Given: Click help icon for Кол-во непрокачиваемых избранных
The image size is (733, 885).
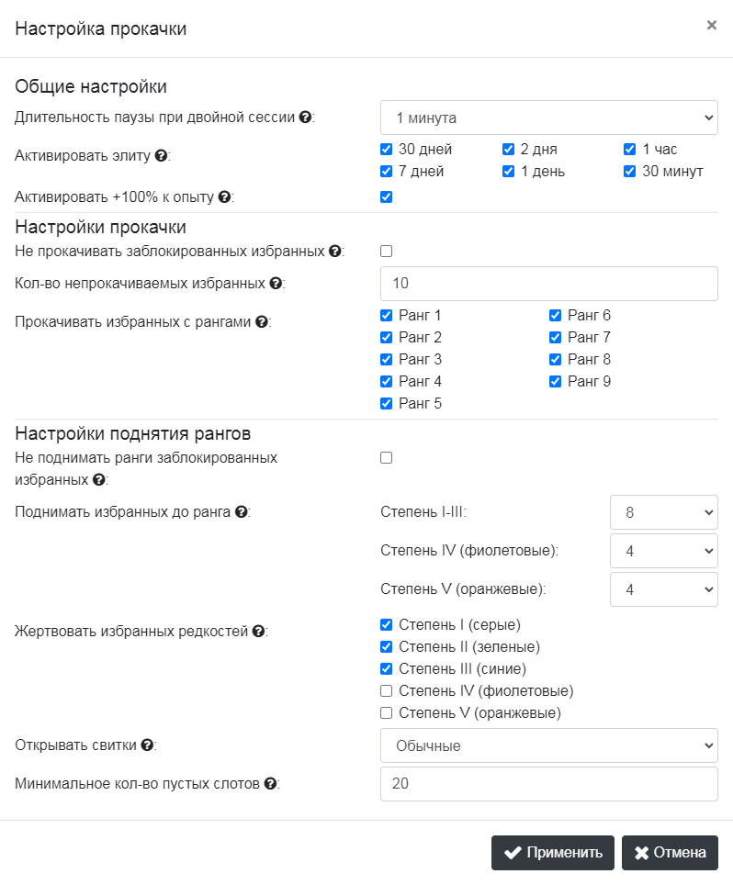Looking at the screenshot, I should point(276,284).
